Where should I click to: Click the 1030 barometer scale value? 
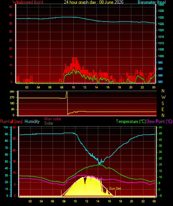pos(161,17)
